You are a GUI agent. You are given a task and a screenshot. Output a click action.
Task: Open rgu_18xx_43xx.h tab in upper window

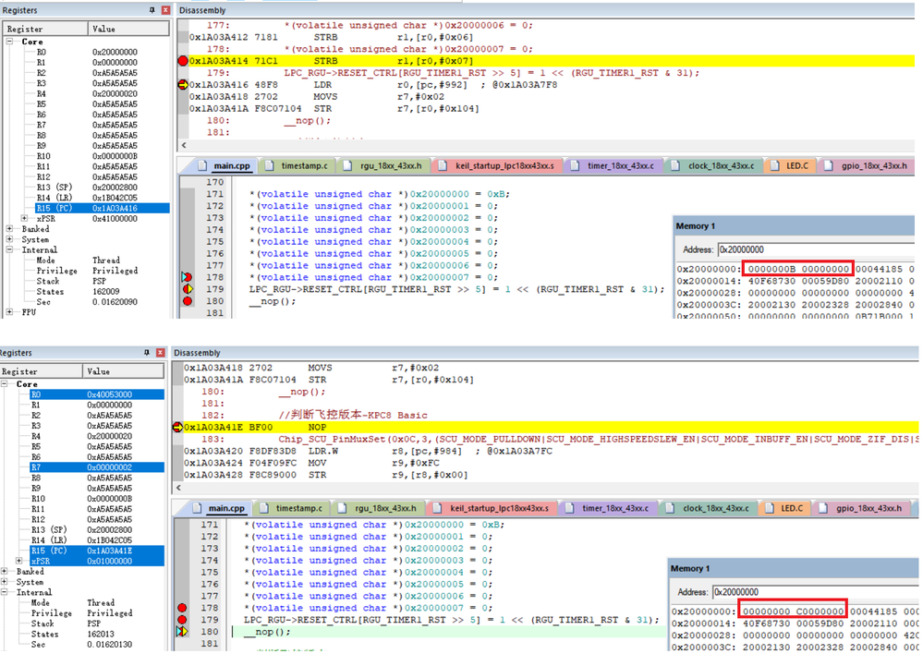383,166
